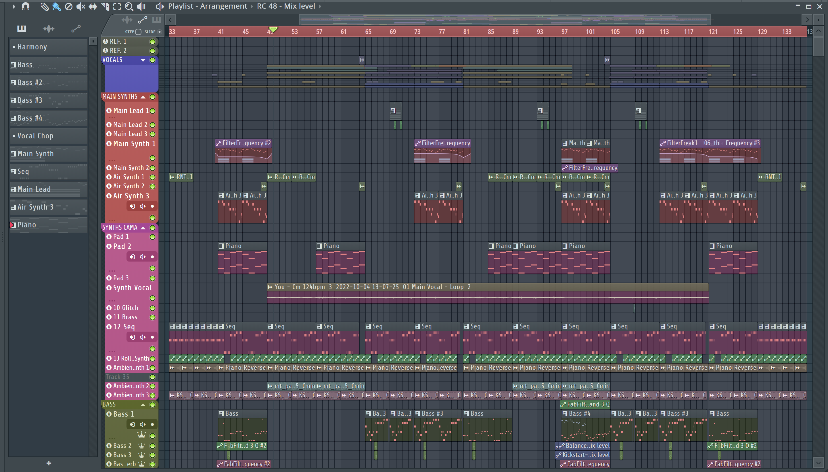
Task: Show audio clips in the picker panel
Action: (49, 28)
